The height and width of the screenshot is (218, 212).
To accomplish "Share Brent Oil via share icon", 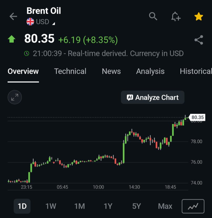I will point(199,40).
